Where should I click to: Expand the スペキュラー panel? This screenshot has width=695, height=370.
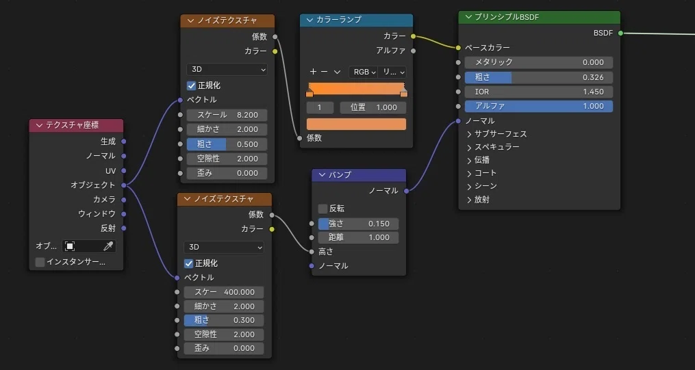(x=470, y=147)
